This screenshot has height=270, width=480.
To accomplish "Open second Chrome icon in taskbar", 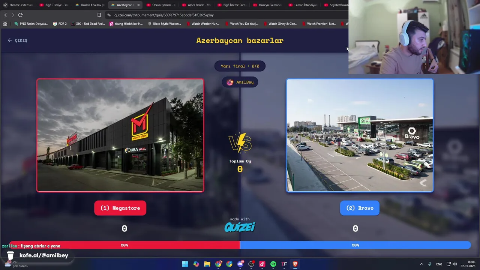I will click(229, 264).
